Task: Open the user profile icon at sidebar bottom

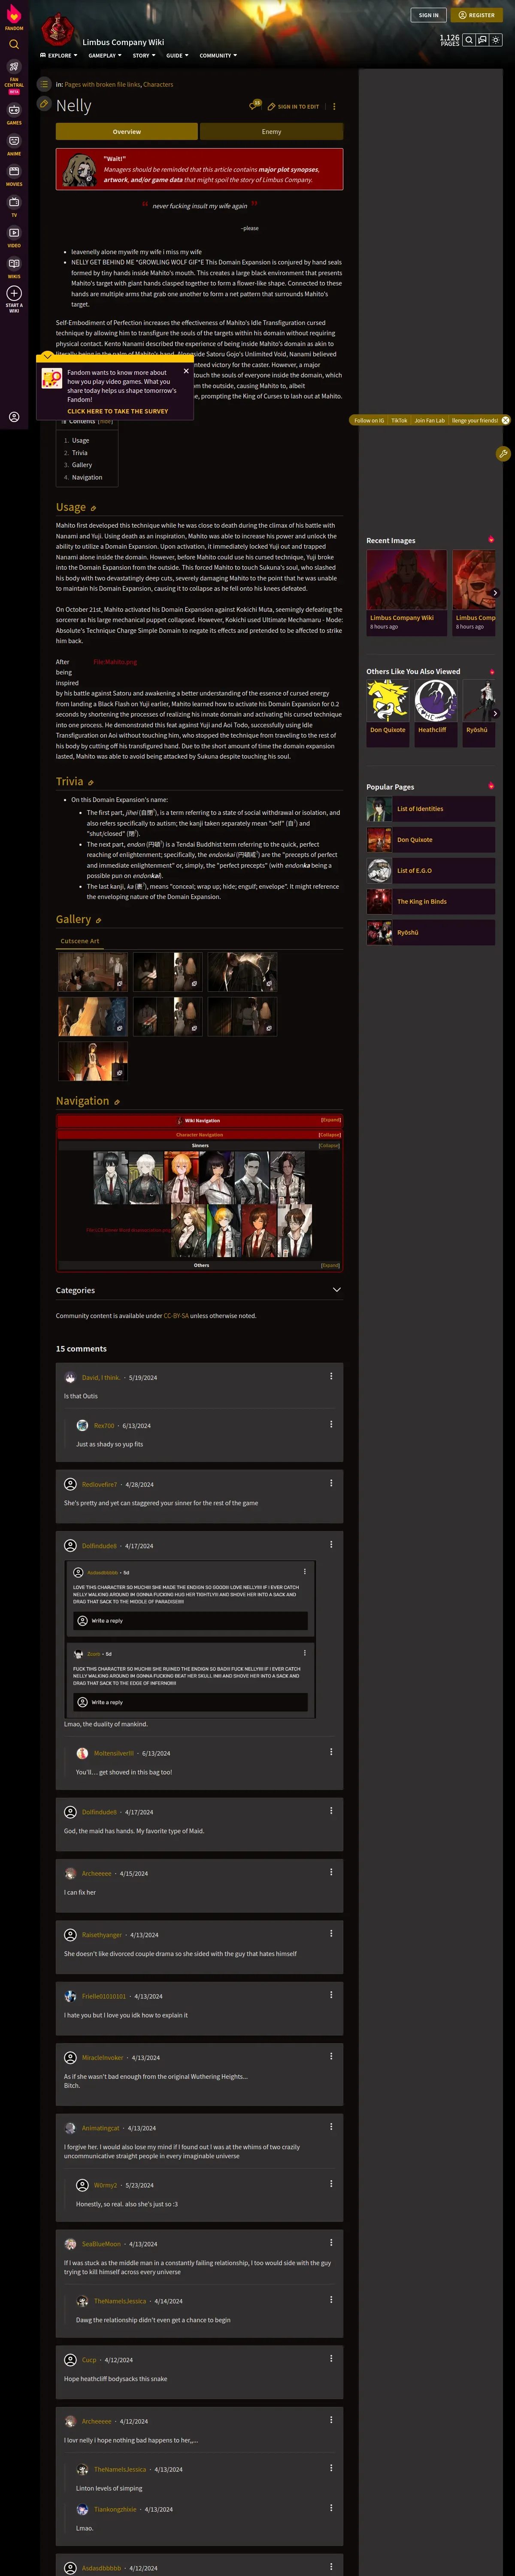Action: click(x=14, y=416)
